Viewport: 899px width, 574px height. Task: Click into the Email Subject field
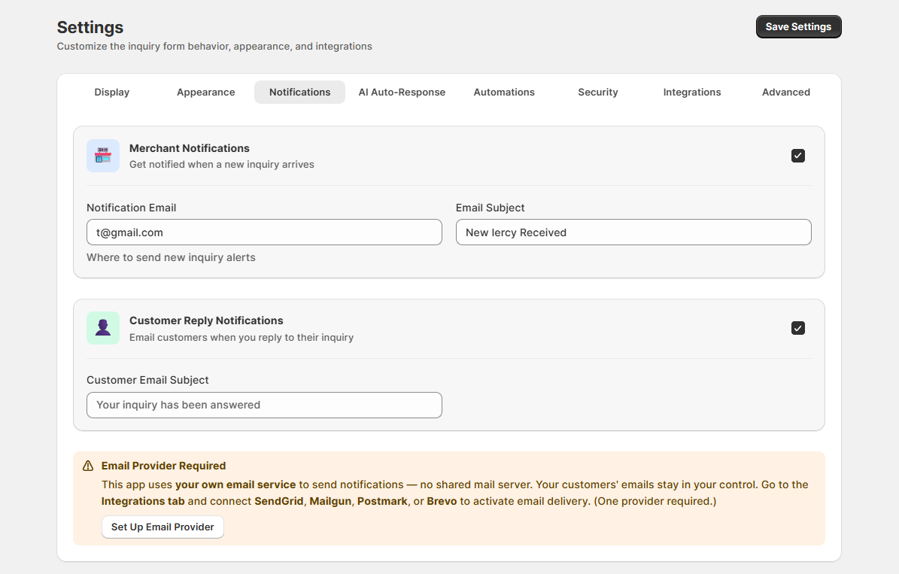coord(633,232)
